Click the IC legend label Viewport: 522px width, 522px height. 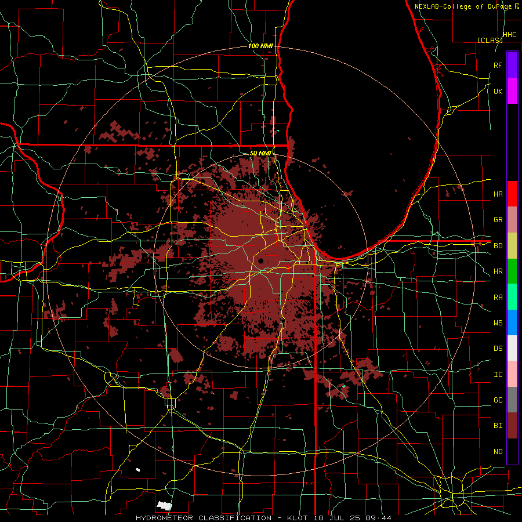pyautogui.click(x=498, y=374)
